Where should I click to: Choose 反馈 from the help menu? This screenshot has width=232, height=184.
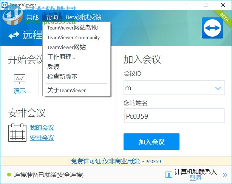pyautogui.click(x=53, y=67)
